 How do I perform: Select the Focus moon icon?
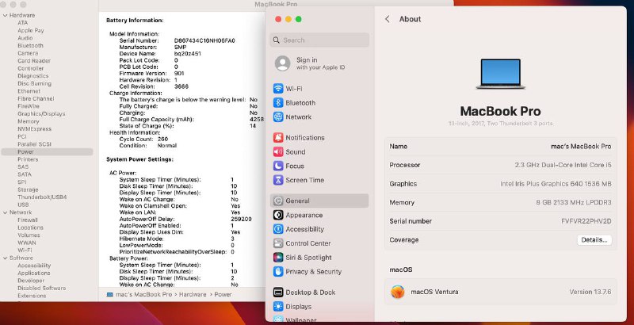(x=278, y=166)
